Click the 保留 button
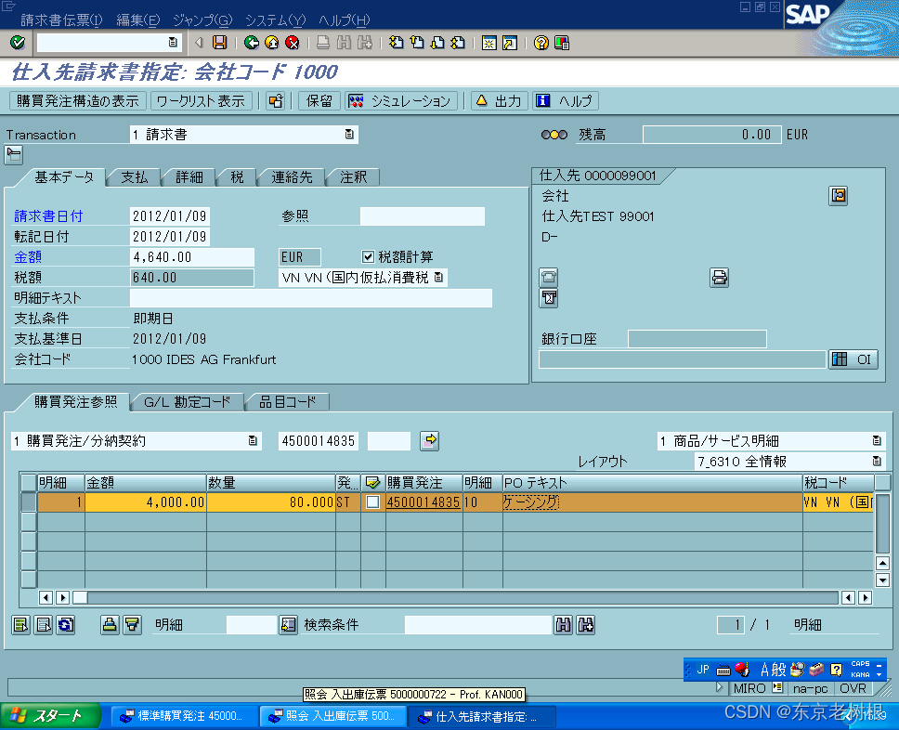Viewport: 899px width, 730px height. (319, 101)
